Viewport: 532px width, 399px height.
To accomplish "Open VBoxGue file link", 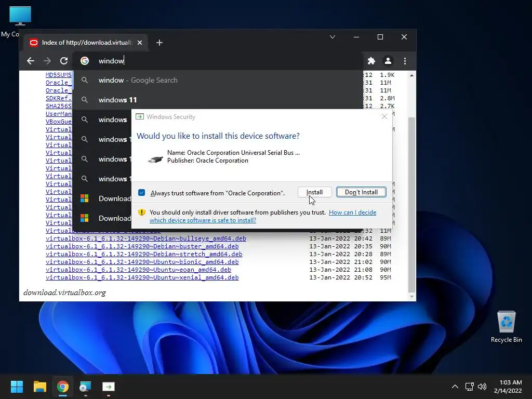I will click(x=59, y=122).
